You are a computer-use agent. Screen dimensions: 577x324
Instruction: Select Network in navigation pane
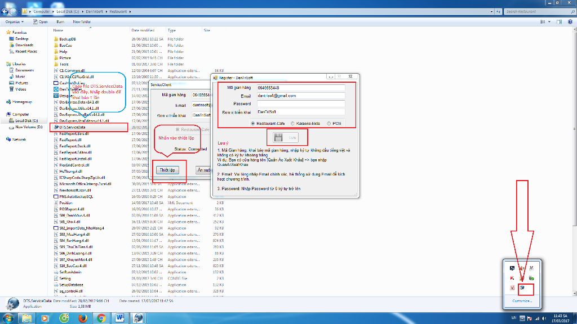(x=19, y=139)
